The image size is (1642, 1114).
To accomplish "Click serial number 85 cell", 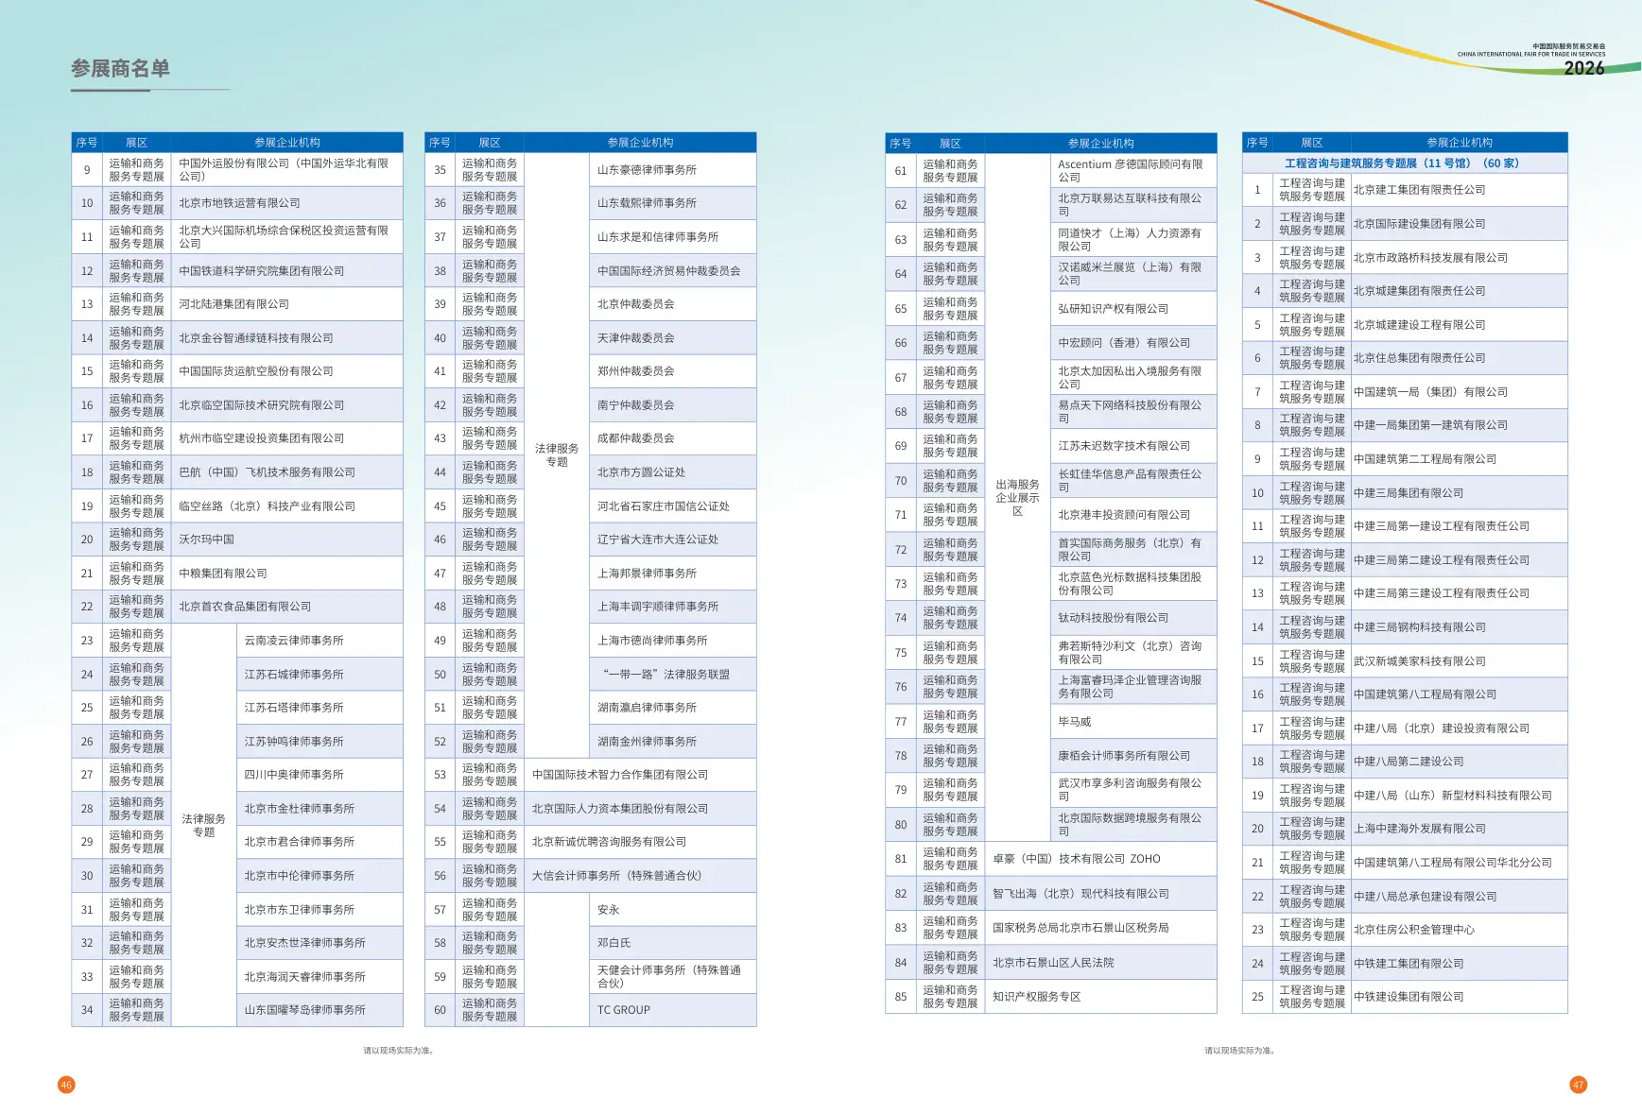I will click(901, 997).
